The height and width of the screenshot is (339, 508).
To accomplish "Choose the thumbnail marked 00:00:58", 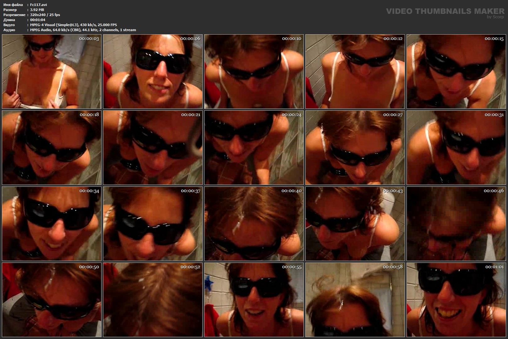I will click(355, 300).
